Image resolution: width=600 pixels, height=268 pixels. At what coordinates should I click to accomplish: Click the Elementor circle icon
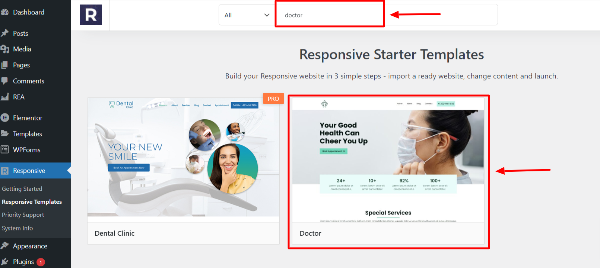click(4, 118)
